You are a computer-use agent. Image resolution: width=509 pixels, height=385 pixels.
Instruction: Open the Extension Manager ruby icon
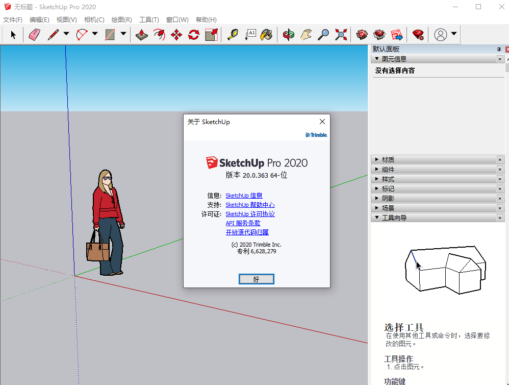(x=418, y=35)
